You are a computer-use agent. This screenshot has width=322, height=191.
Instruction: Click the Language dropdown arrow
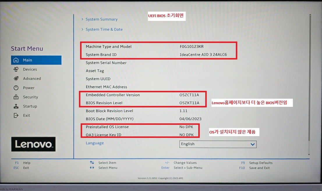(x=253, y=144)
